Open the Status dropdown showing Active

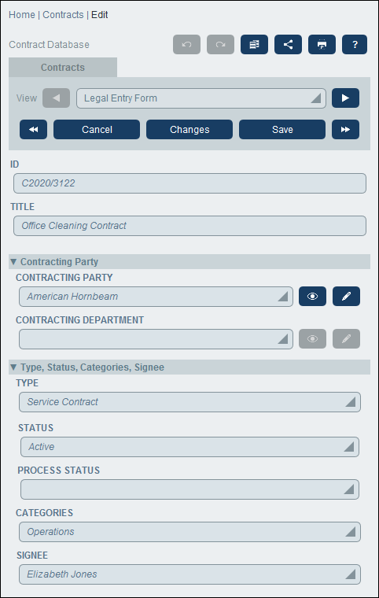(x=189, y=447)
